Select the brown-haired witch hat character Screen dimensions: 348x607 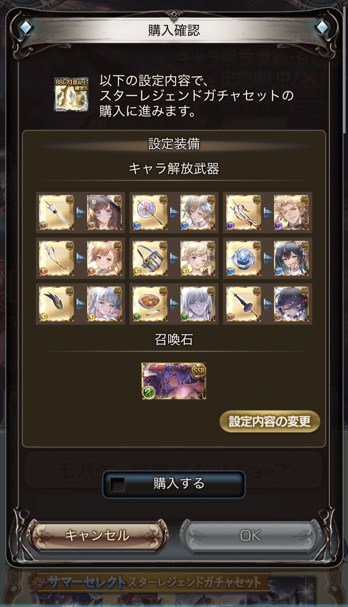104,213
